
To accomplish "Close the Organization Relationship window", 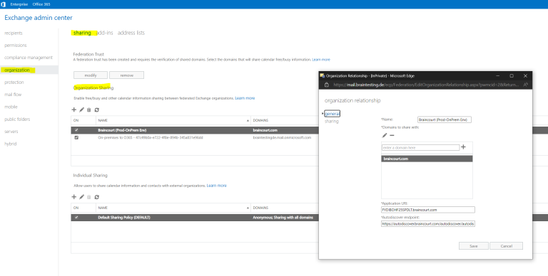I will [x=525, y=75].
